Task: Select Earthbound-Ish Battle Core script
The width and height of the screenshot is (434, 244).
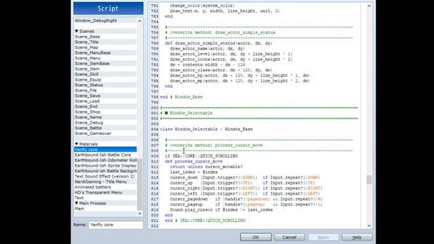Action: (x=106, y=155)
